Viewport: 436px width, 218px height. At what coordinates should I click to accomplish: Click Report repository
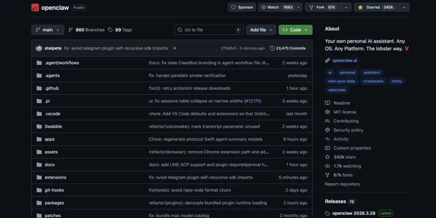coord(342,184)
